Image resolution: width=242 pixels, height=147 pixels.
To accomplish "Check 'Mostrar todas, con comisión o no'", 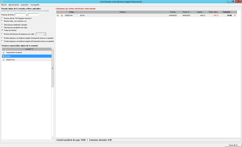I will (3, 21).
